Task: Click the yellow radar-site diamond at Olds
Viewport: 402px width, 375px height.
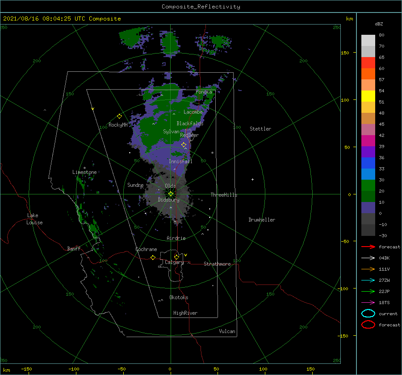Action: [171, 194]
